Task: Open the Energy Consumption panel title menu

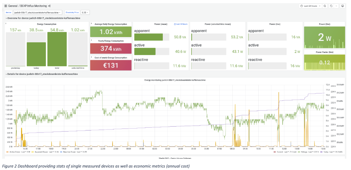Action: point(47,24)
